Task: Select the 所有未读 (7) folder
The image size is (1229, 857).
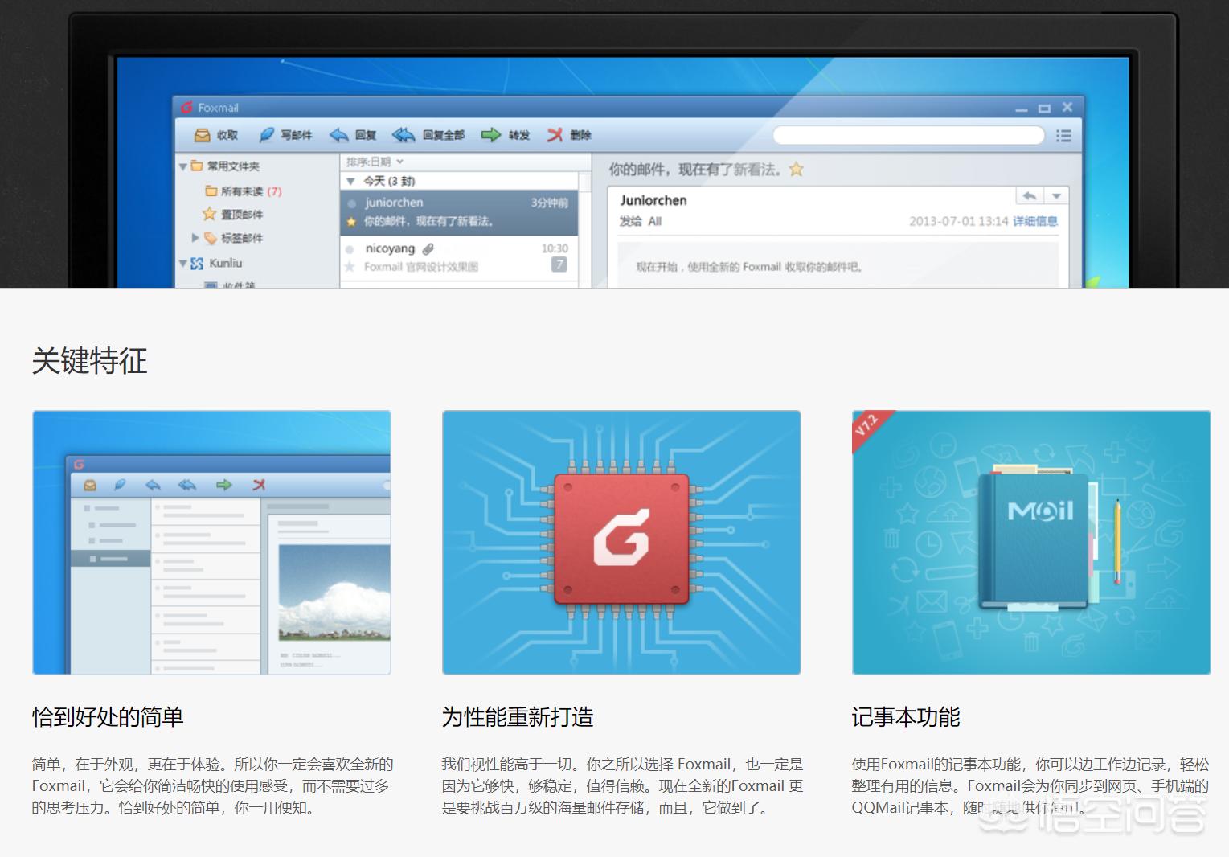Action: pyautogui.click(x=243, y=191)
